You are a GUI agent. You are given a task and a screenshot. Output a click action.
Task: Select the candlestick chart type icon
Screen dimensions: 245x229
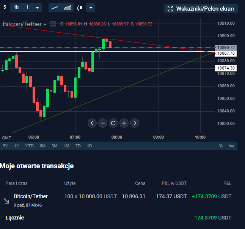coord(80,8)
